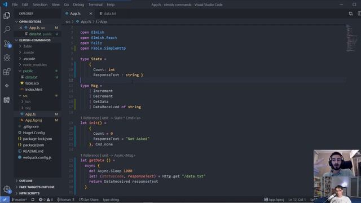Open the Debug menu
This screenshot has width=361, height=203.
pyautogui.click(x=78, y=5)
